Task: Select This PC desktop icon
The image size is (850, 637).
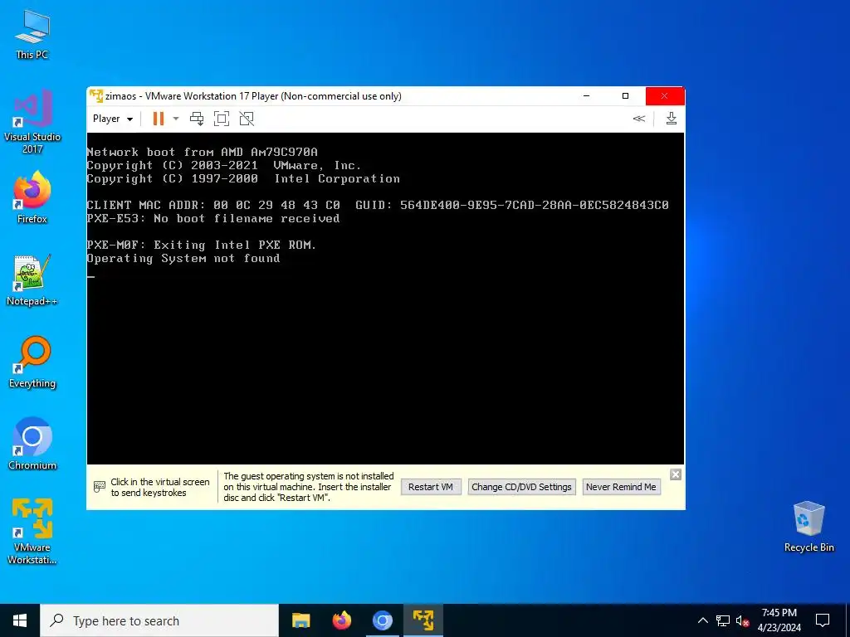Action: click(x=32, y=35)
